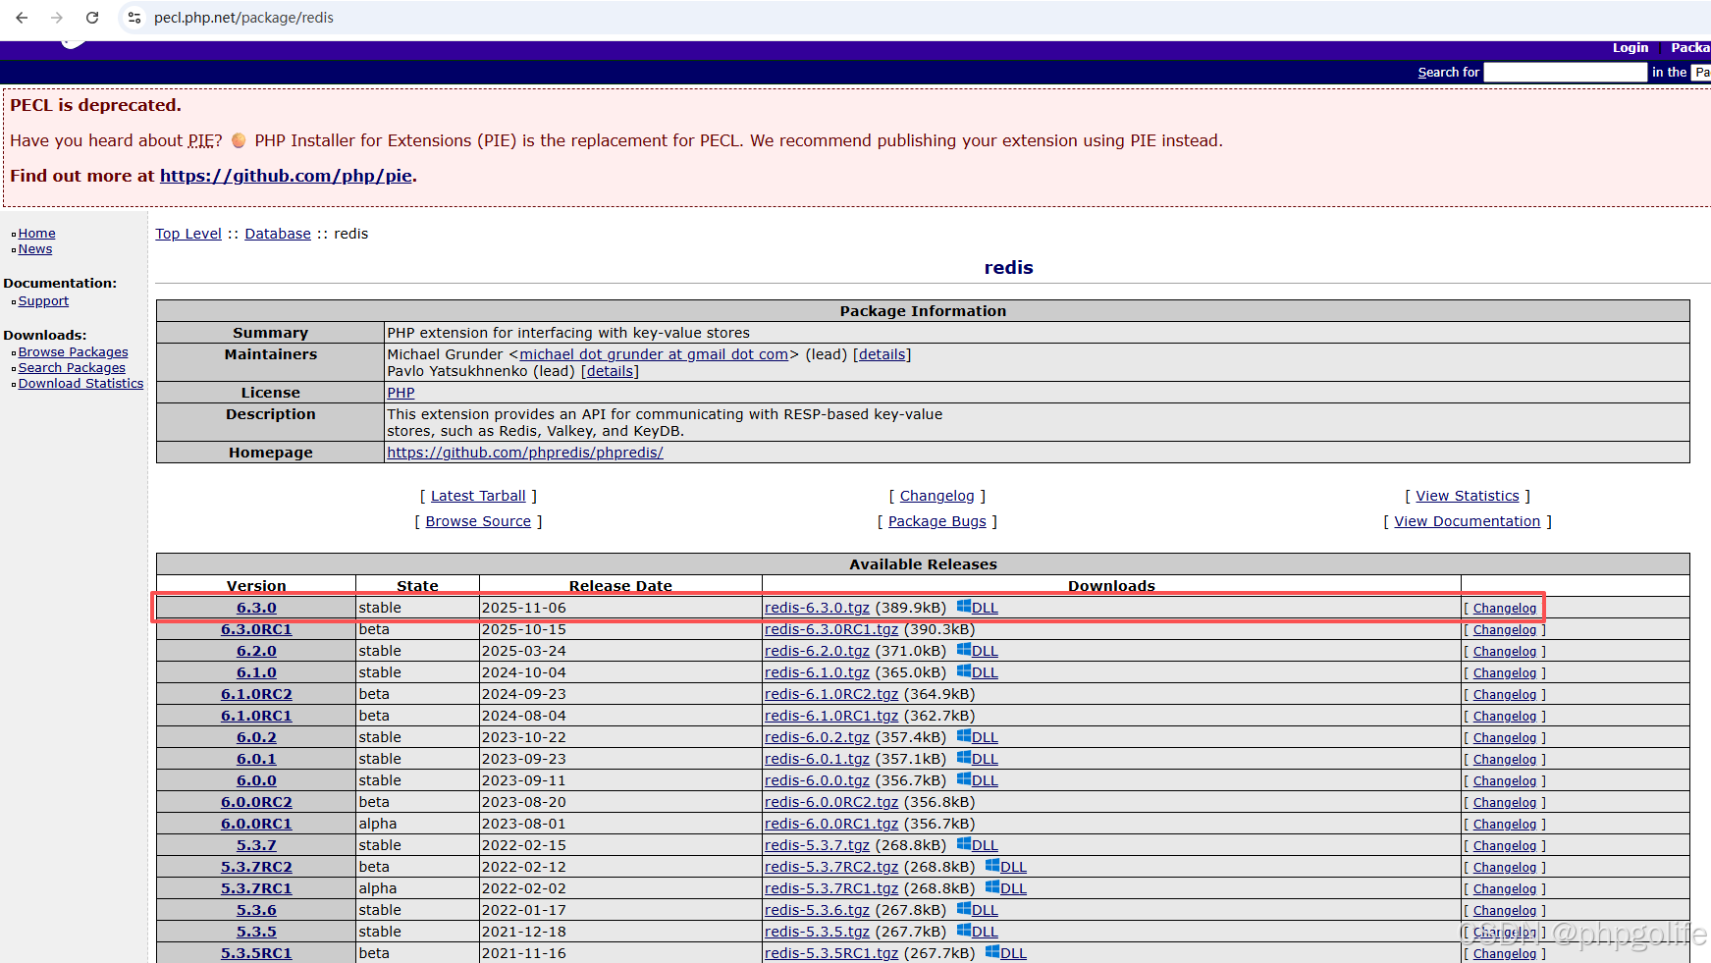The height and width of the screenshot is (963, 1711).
Task: Click the Search for input field
Action: tap(1565, 73)
